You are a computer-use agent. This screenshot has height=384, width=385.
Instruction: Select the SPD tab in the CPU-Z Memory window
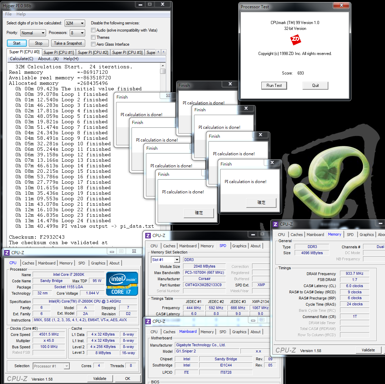click(x=350, y=235)
